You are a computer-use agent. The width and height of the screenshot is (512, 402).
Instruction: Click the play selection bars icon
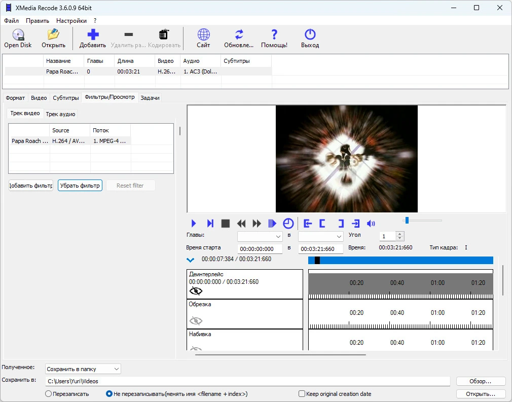(x=272, y=224)
